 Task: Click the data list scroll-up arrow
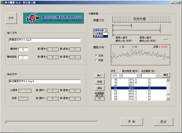[x=168, y=80]
